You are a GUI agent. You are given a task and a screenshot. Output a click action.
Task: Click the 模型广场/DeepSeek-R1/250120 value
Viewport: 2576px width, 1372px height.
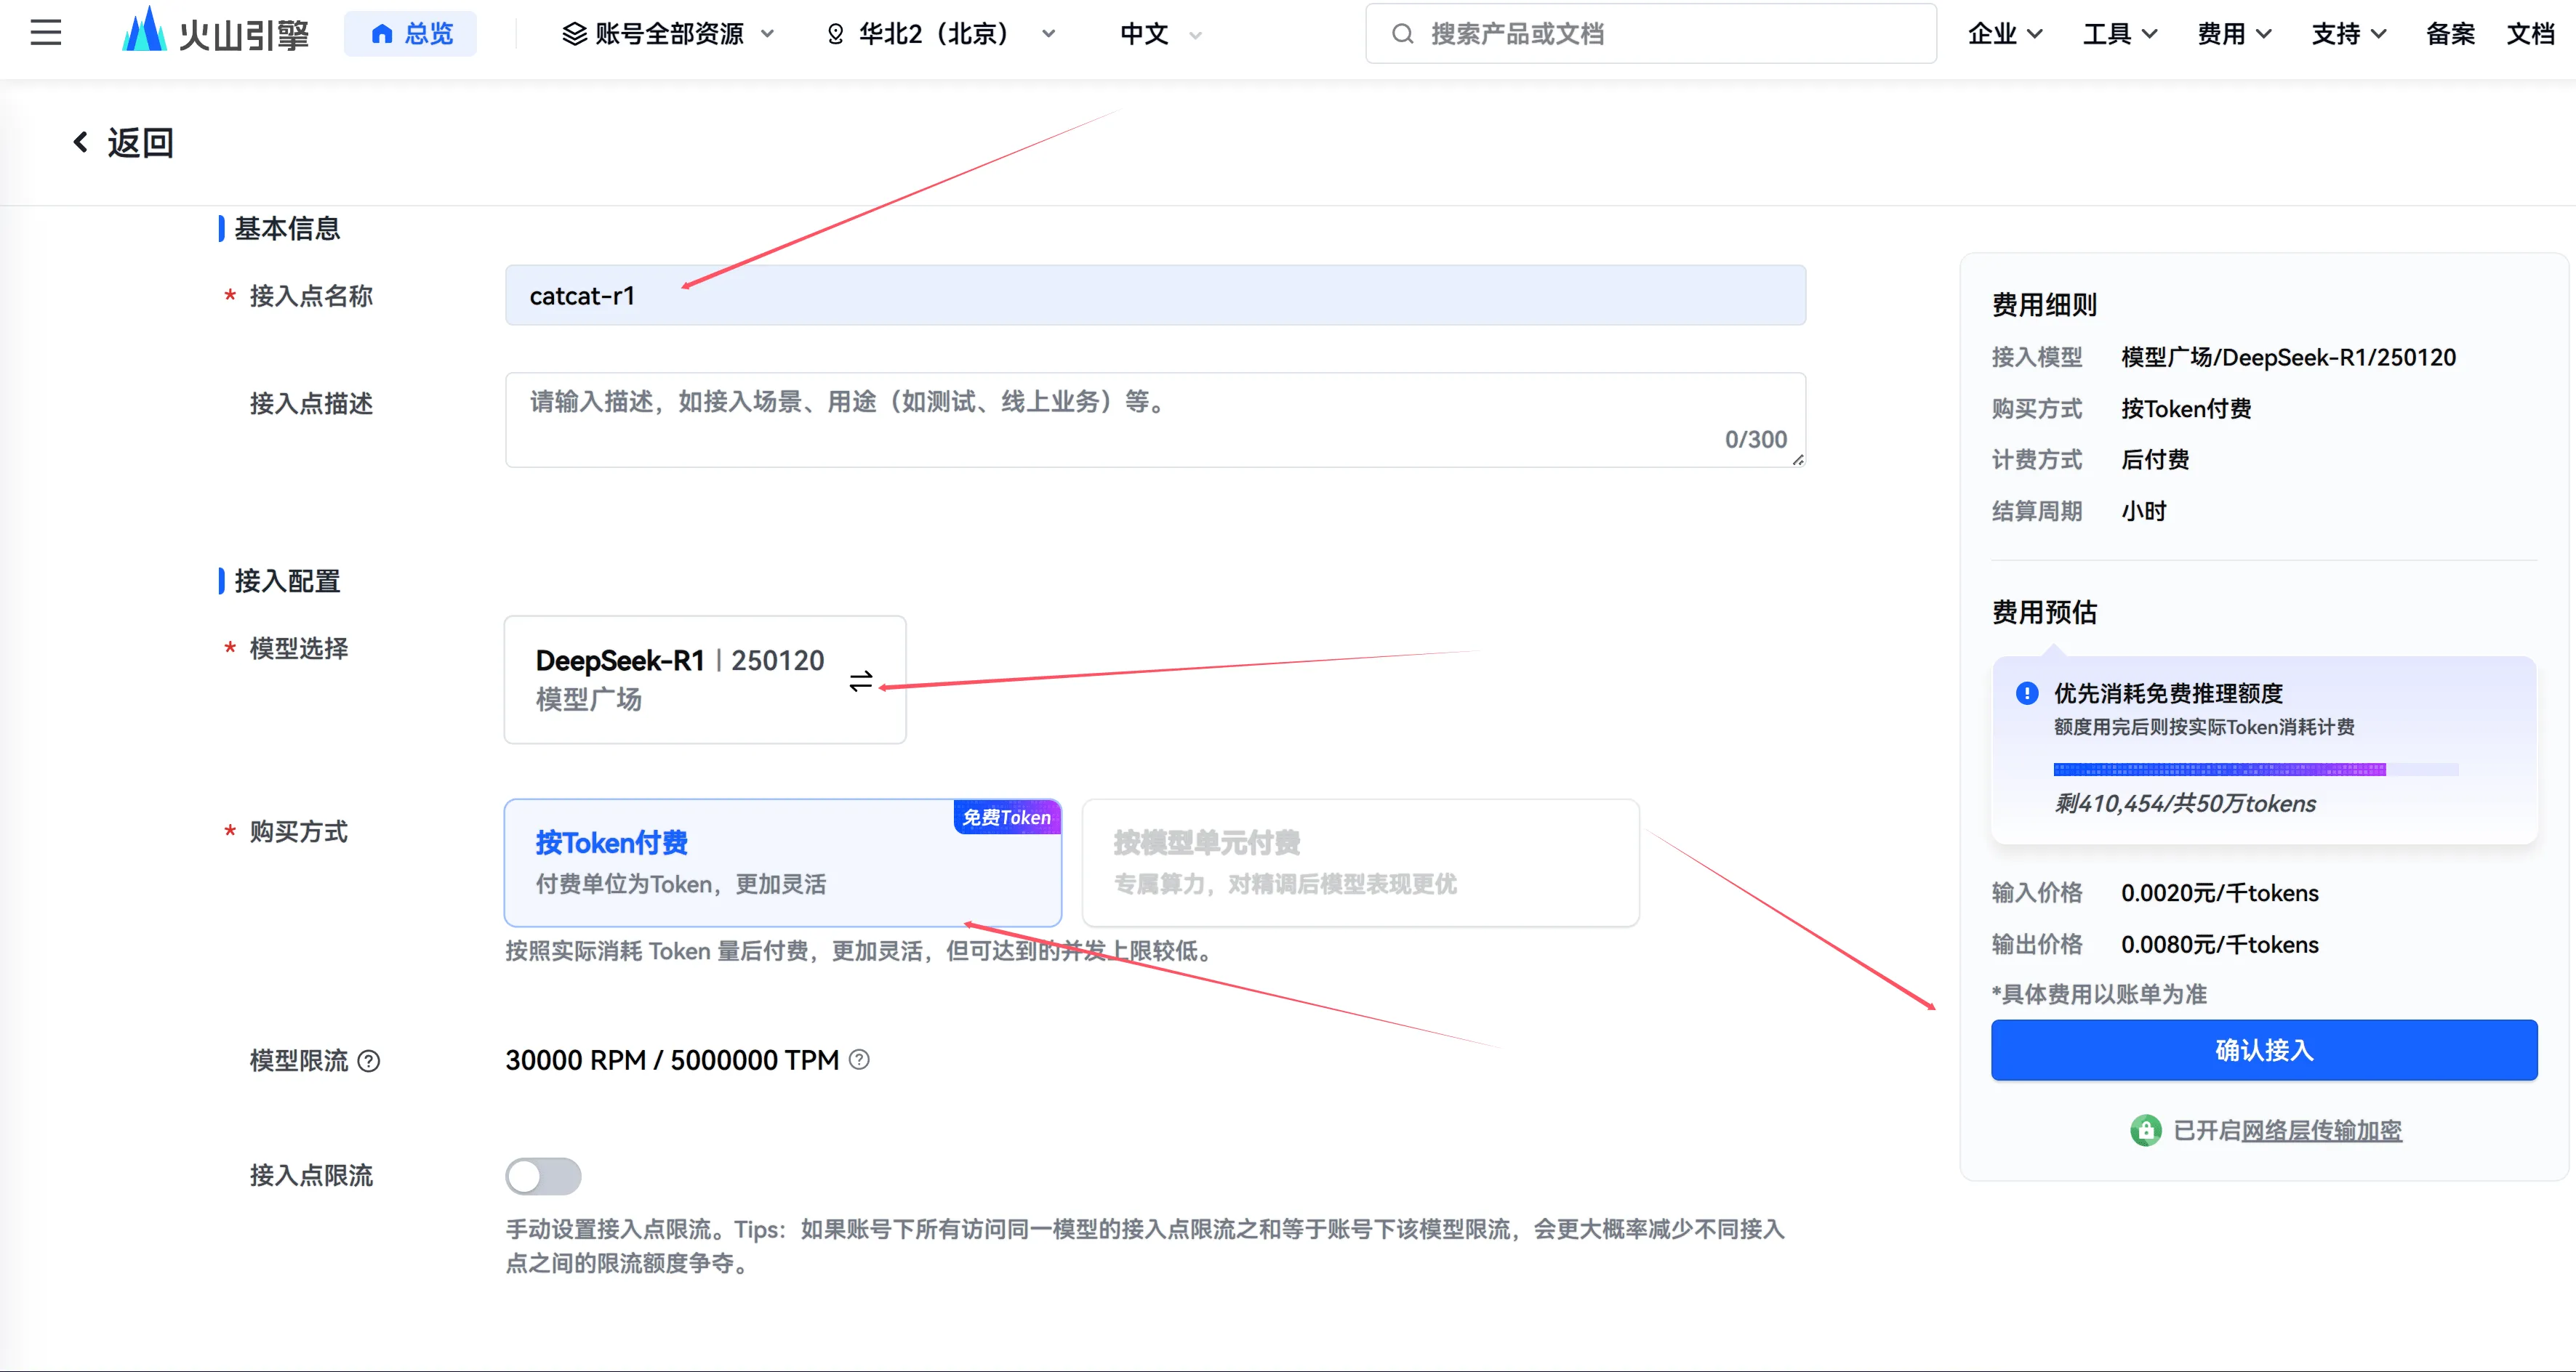point(2288,358)
